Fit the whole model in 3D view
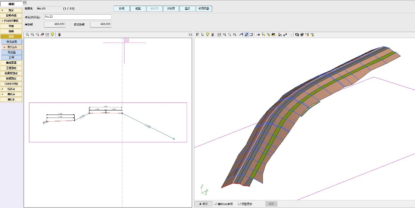 [220, 35]
